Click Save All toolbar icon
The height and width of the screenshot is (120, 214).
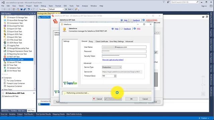[24, 9]
